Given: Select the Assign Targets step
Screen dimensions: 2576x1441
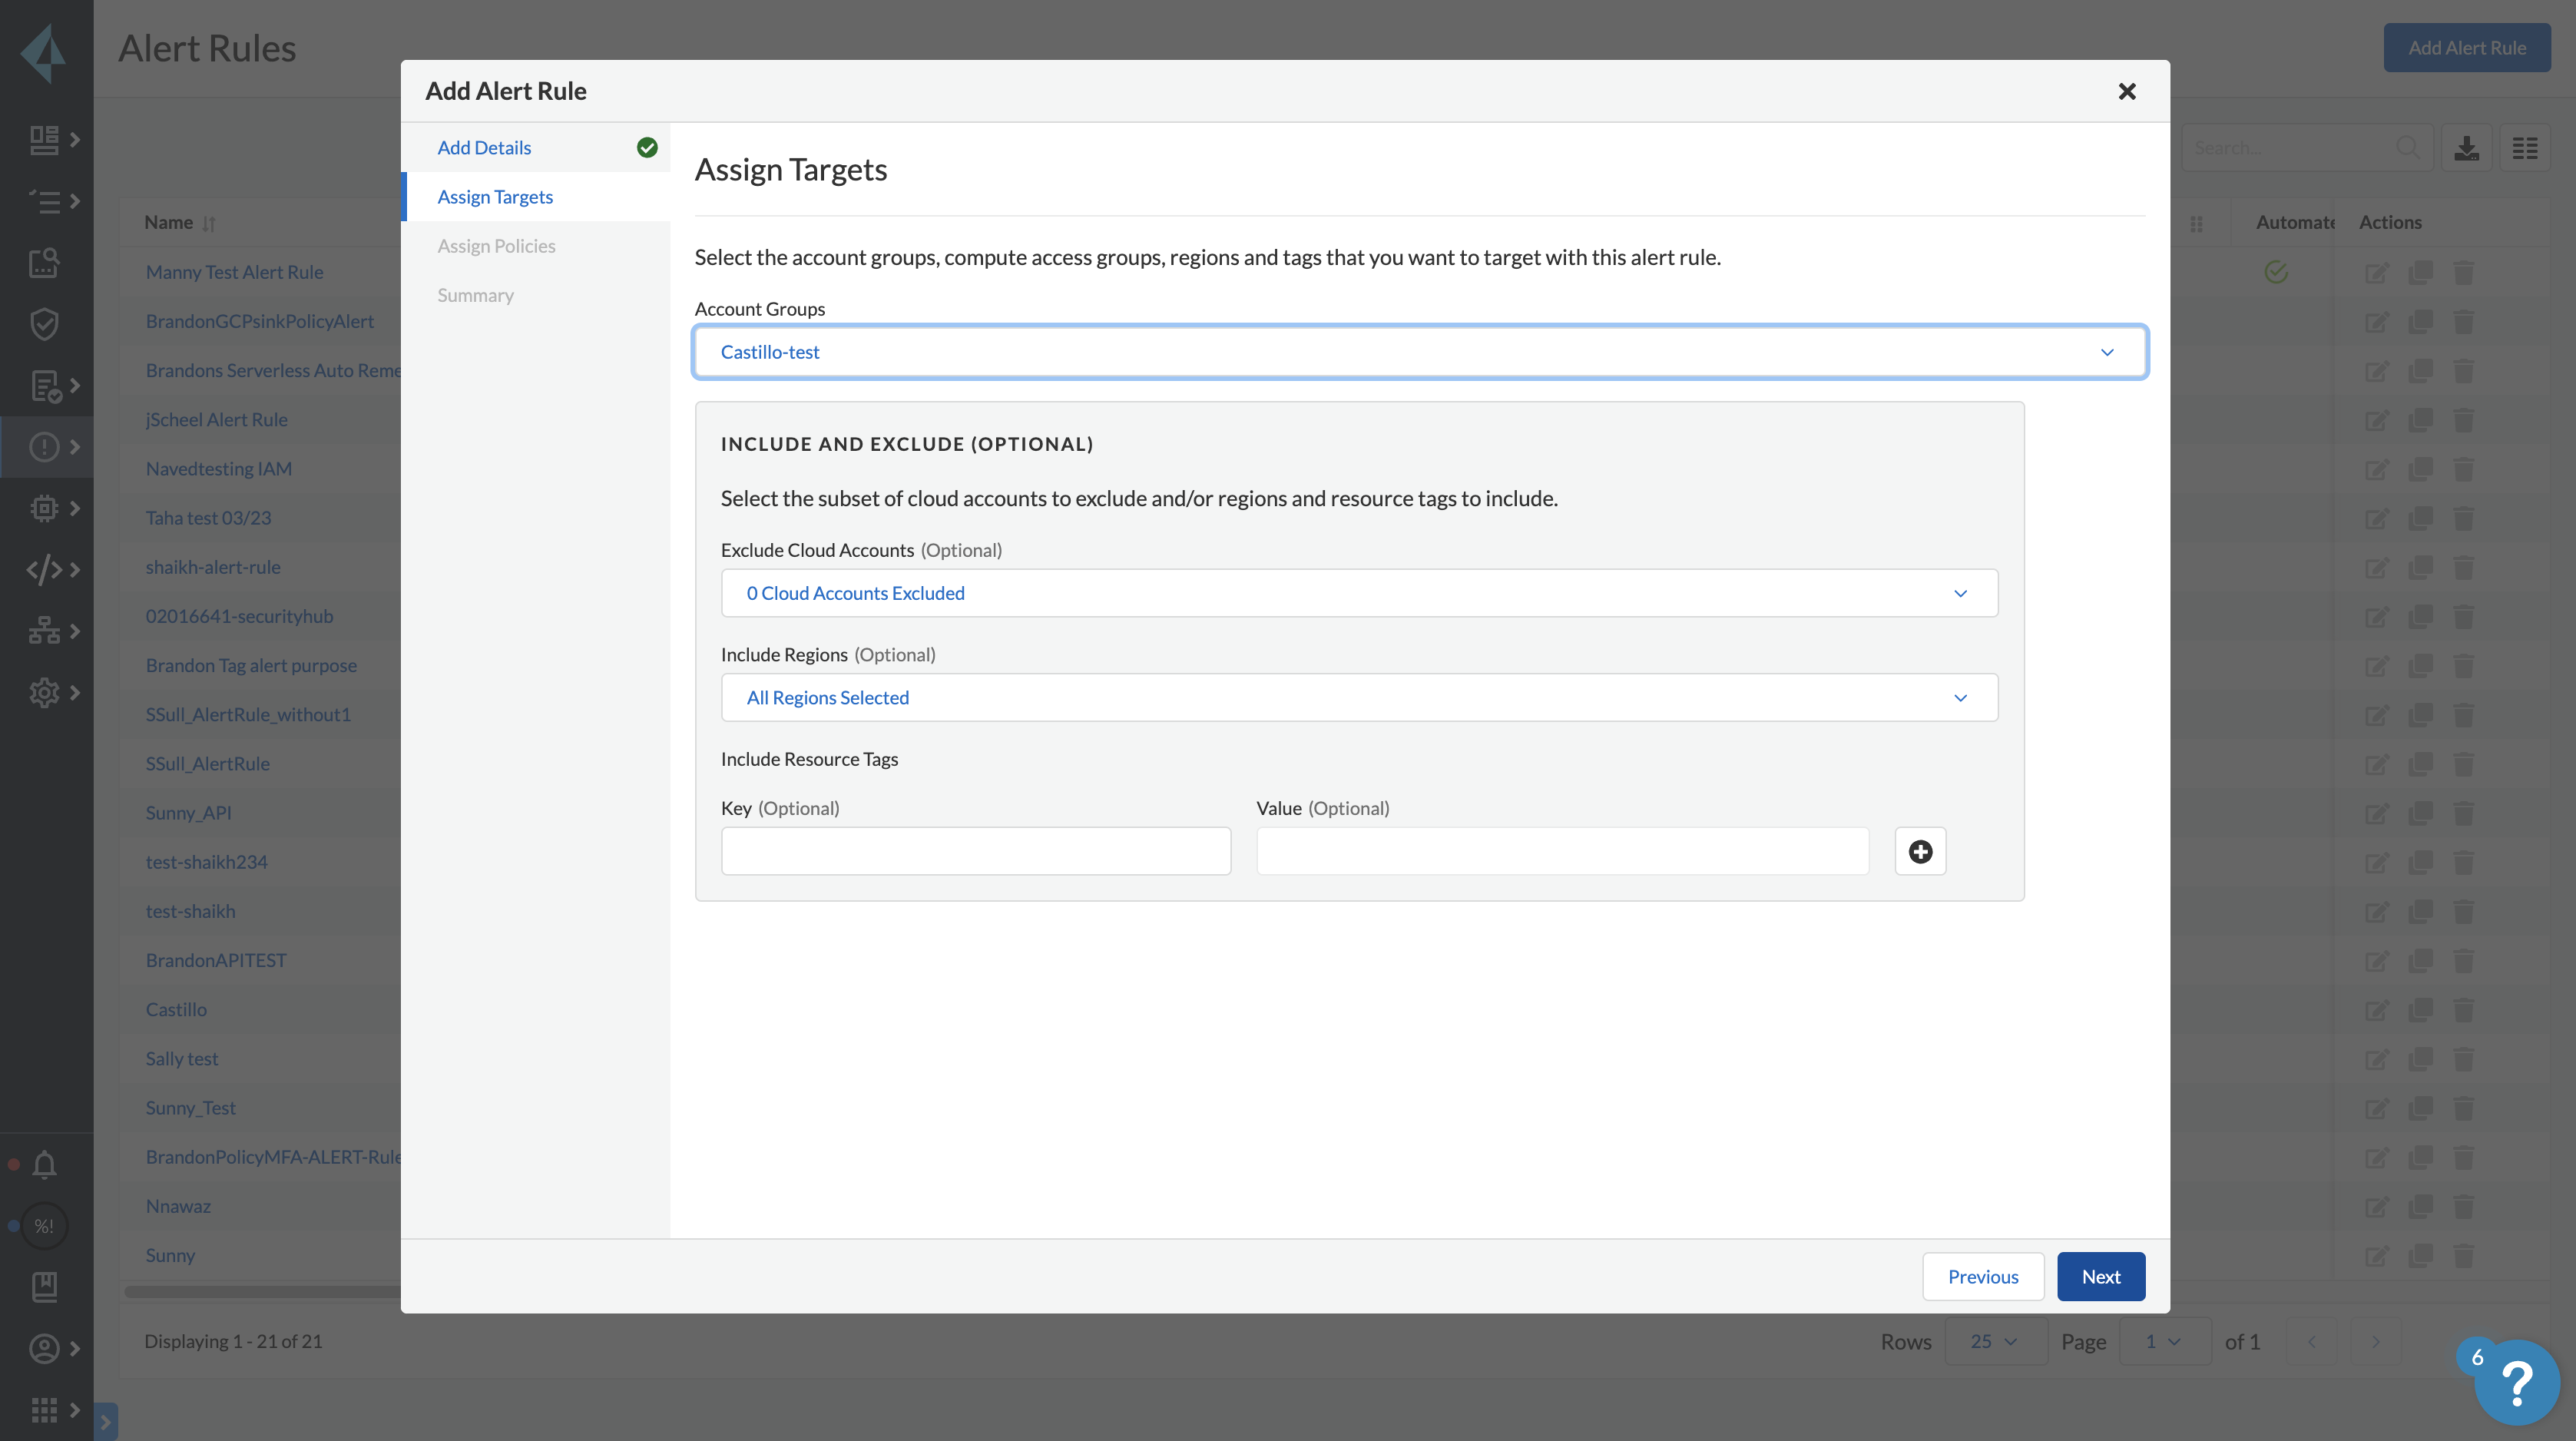Looking at the screenshot, I should 495,196.
